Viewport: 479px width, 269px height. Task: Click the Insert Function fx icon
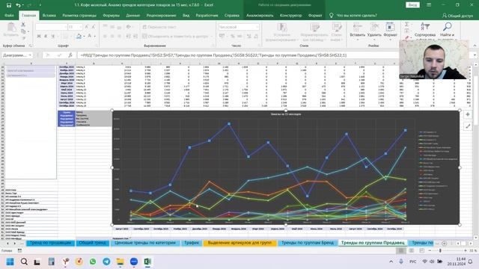pyautogui.click(x=70, y=55)
